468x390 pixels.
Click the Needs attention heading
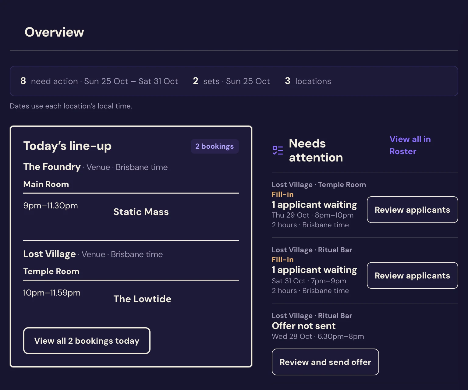316,150
